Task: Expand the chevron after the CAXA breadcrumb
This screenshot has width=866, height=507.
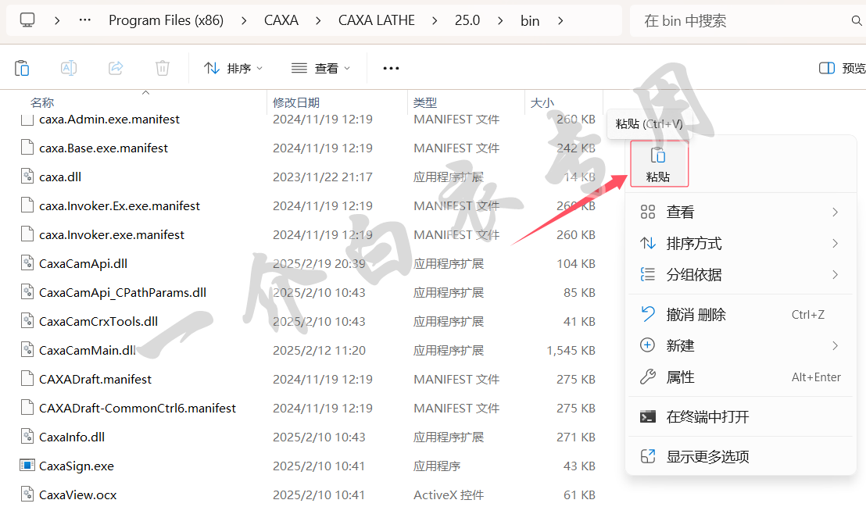Action: 318,20
